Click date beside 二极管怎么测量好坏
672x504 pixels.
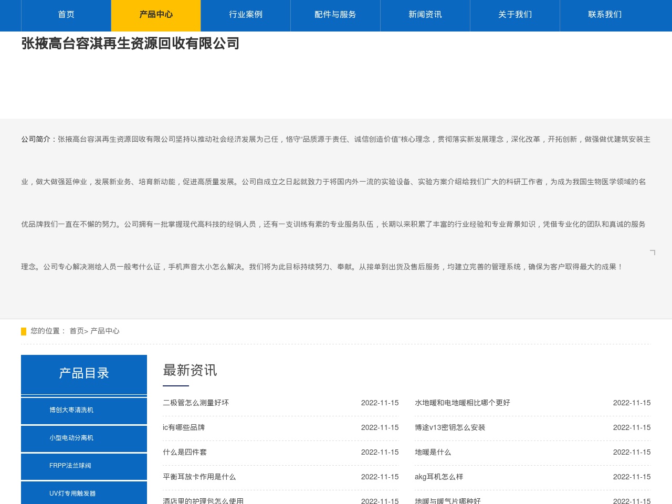click(380, 403)
